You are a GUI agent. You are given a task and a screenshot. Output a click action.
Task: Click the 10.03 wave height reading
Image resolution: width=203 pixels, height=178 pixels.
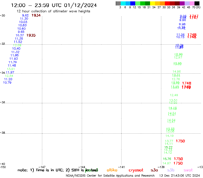(23, 22)
